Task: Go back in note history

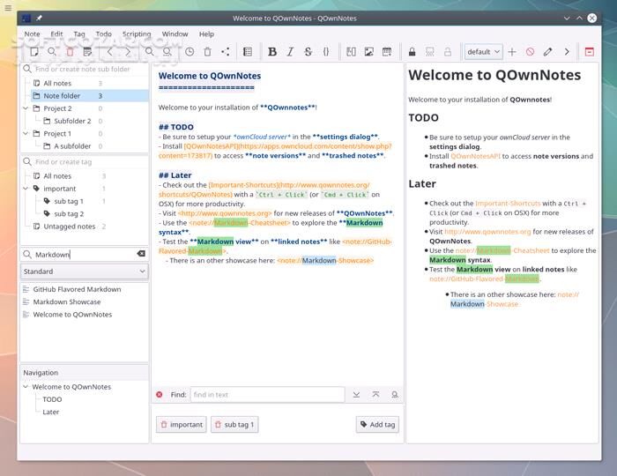Action: (110, 51)
